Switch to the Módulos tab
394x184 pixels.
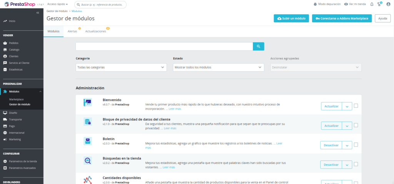pyautogui.click(x=53, y=32)
